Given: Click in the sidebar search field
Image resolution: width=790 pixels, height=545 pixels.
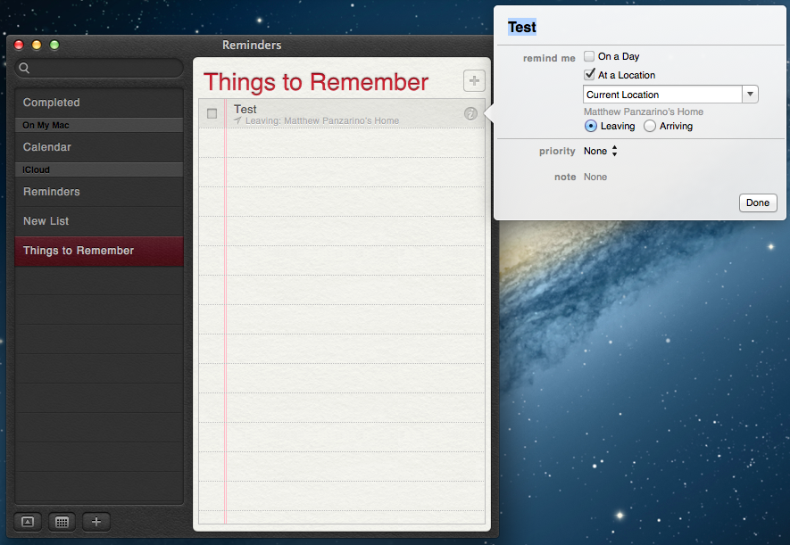Looking at the screenshot, I should 99,68.
